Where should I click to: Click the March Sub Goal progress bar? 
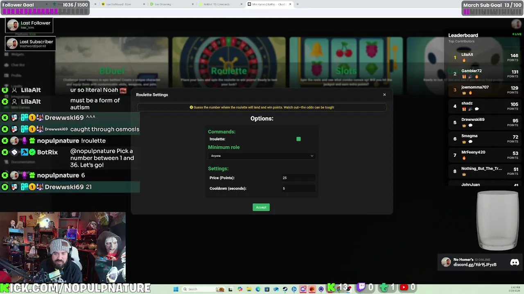(492, 12)
